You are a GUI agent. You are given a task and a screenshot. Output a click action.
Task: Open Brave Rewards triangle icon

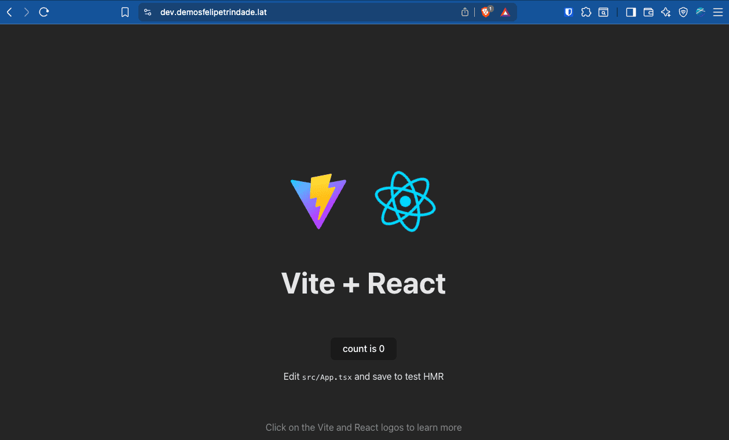pos(505,12)
